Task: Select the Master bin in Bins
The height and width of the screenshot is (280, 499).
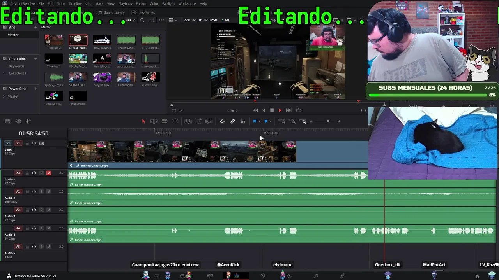Action: (13, 35)
